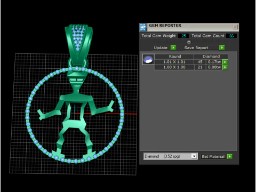The height and width of the screenshot is (192, 256).
Task: Click the count cell showing 45
Action: click(x=200, y=62)
